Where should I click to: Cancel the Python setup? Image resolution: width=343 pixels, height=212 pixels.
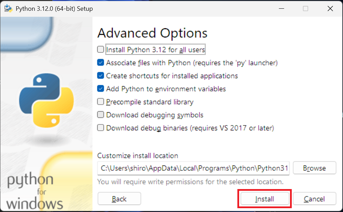click(314, 199)
